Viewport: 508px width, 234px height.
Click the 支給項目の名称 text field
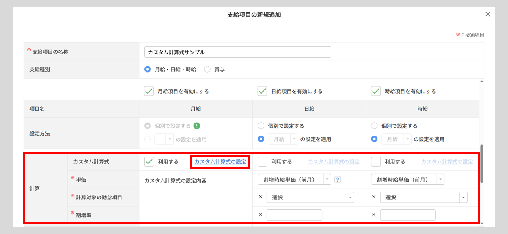tap(238, 52)
